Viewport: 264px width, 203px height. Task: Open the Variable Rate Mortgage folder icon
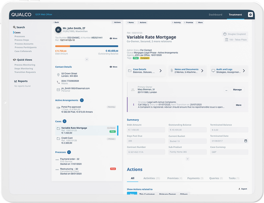[58, 129]
